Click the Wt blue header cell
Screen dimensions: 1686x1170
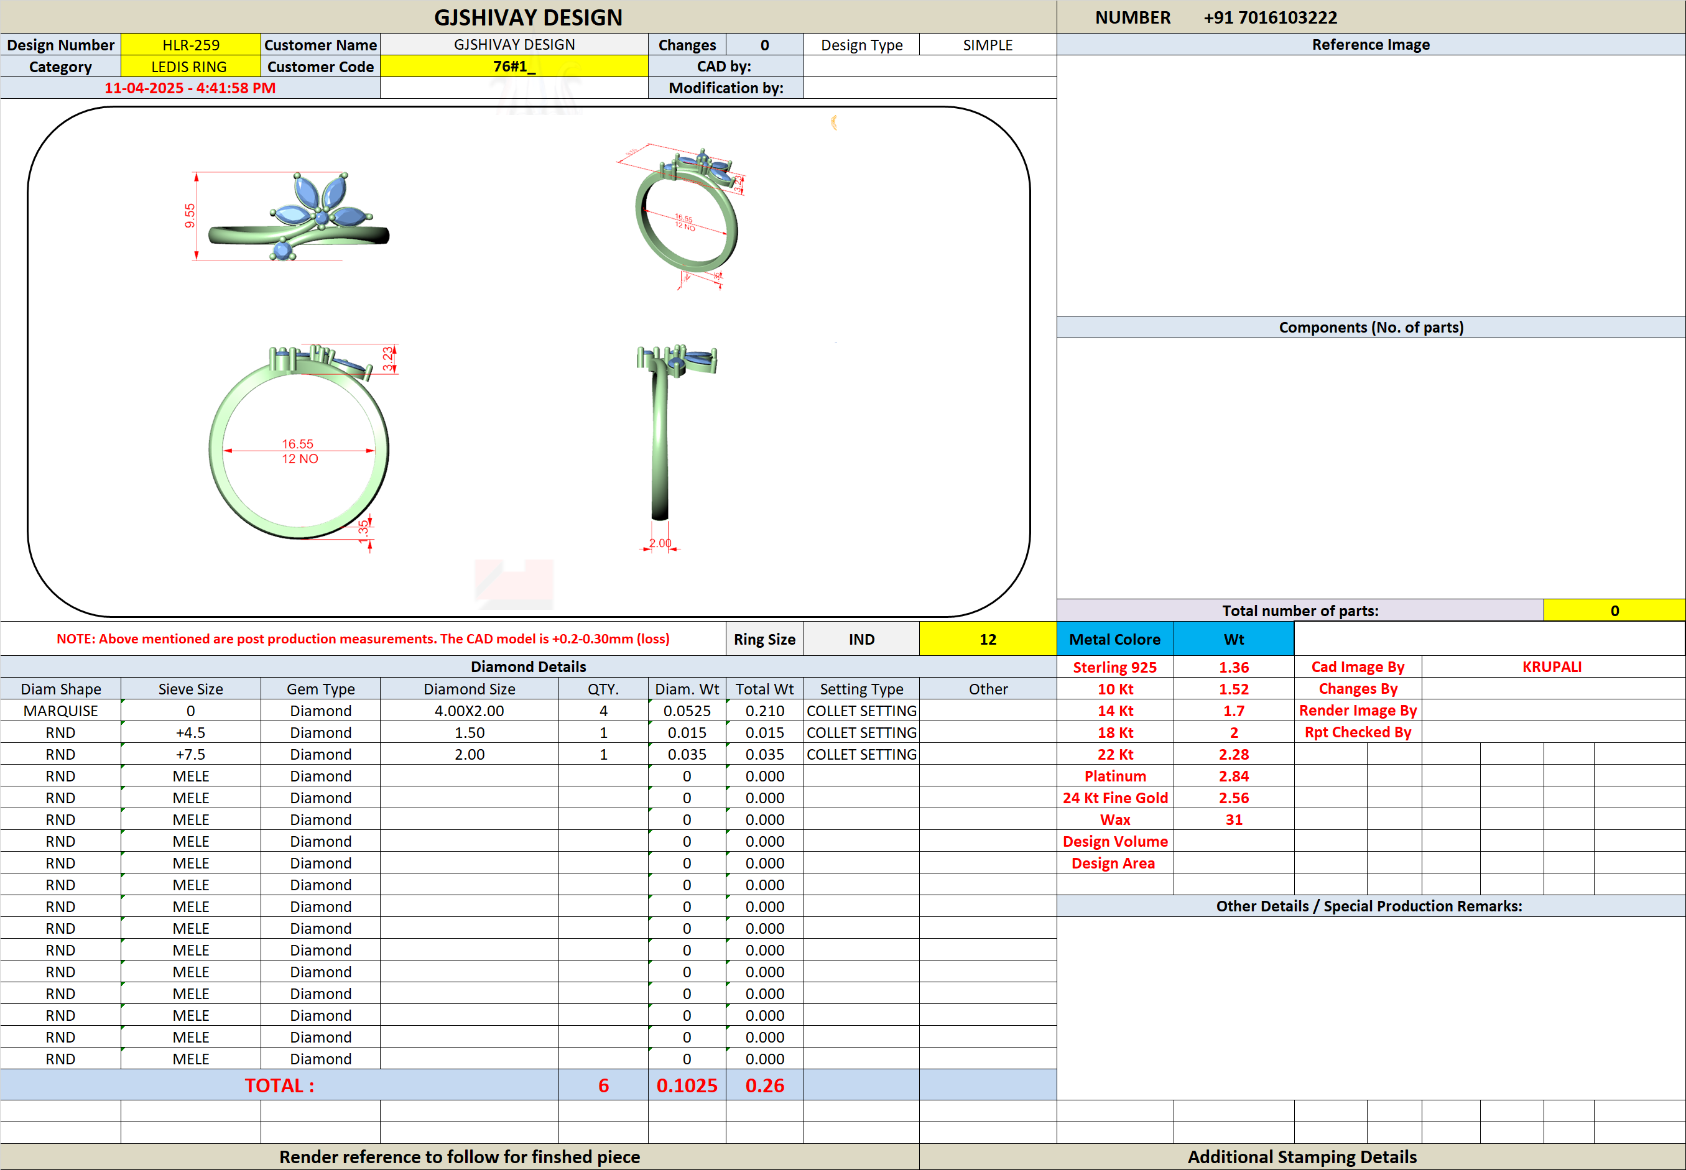tap(1233, 639)
